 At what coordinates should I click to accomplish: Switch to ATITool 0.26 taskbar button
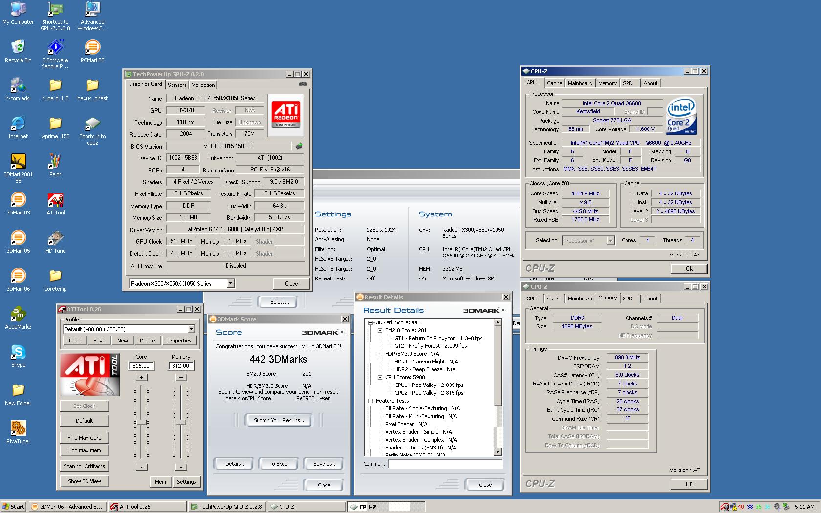pos(147,507)
